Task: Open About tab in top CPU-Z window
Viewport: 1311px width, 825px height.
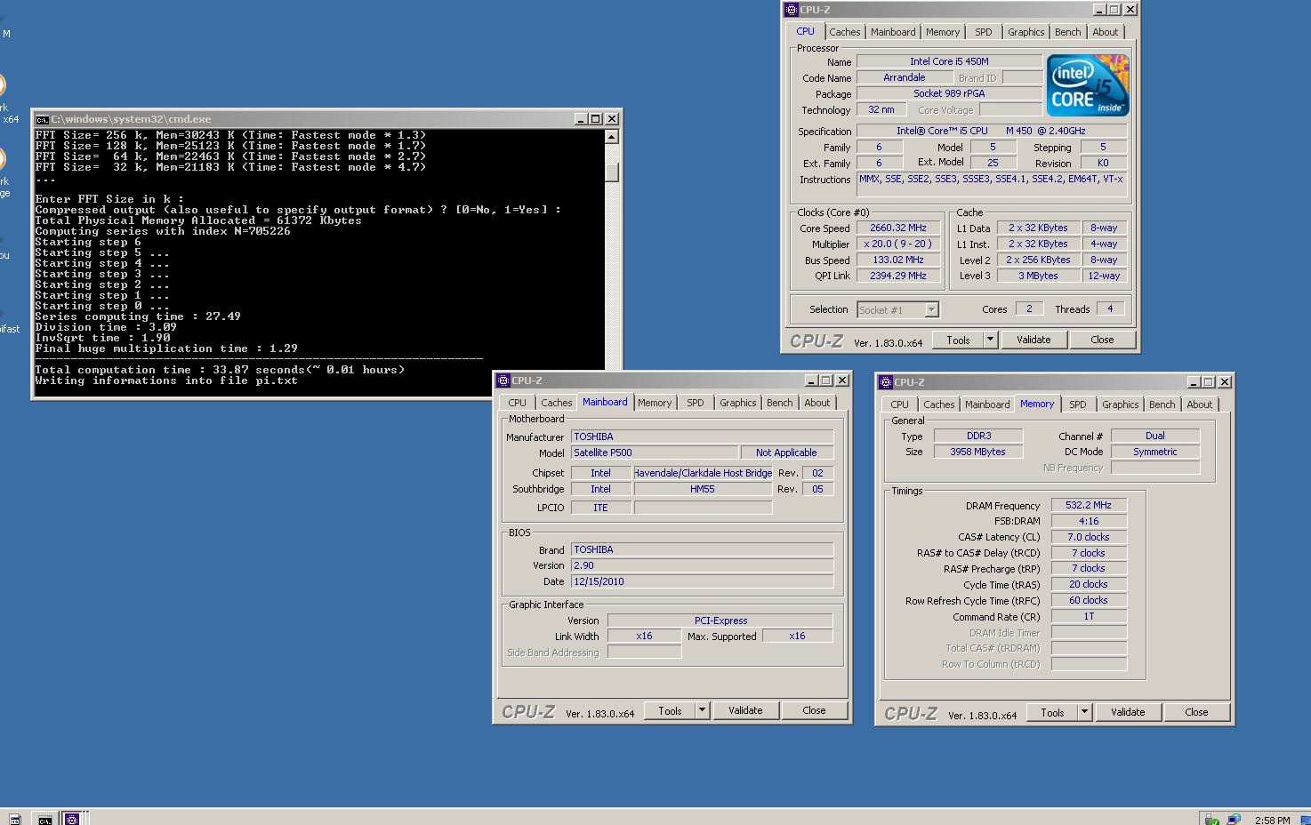Action: [1106, 32]
